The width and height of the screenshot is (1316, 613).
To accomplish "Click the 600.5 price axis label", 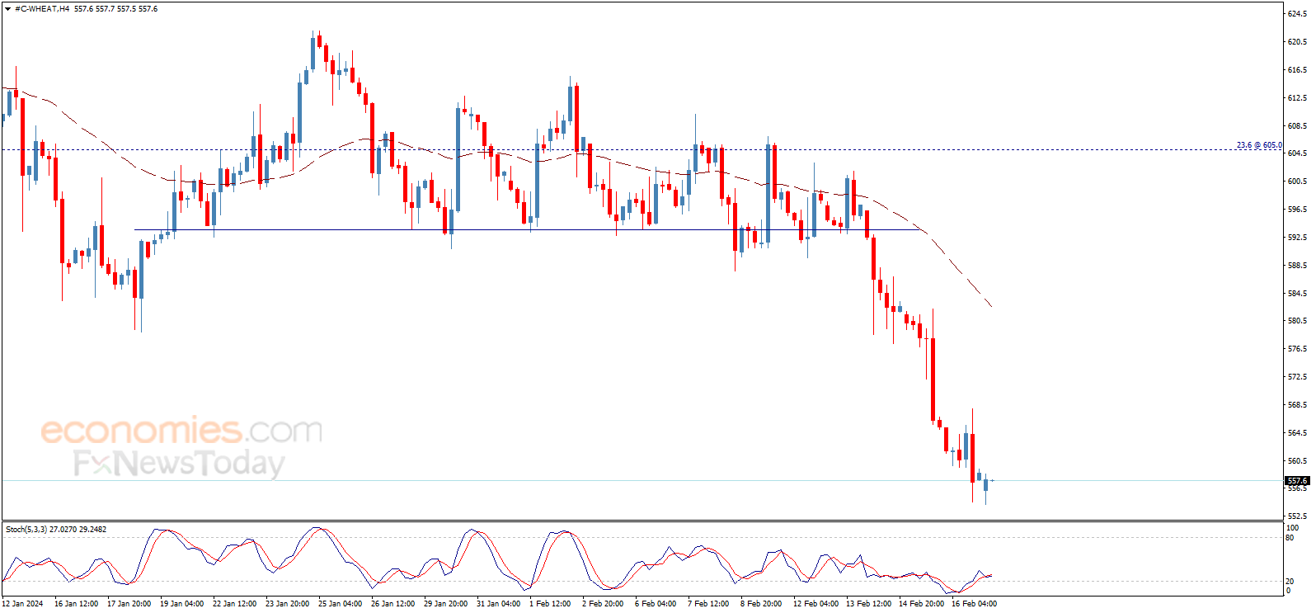I will coord(1297,182).
